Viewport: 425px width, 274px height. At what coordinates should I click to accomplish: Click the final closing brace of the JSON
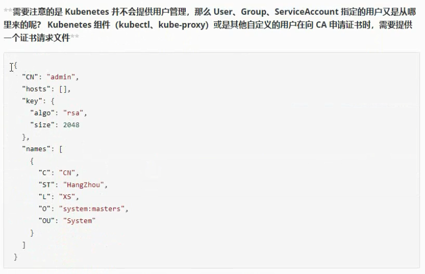pyautogui.click(x=16, y=257)
